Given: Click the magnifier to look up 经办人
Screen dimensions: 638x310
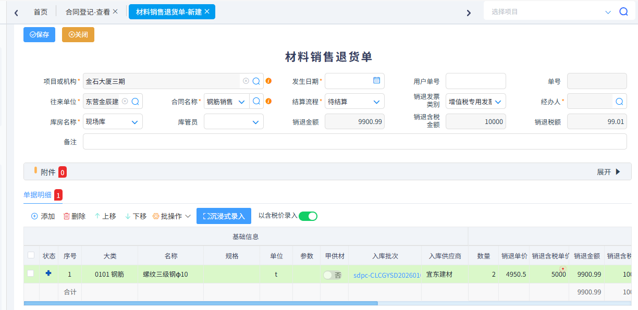Looking at the screenshot, I should (x=620, y=101).
